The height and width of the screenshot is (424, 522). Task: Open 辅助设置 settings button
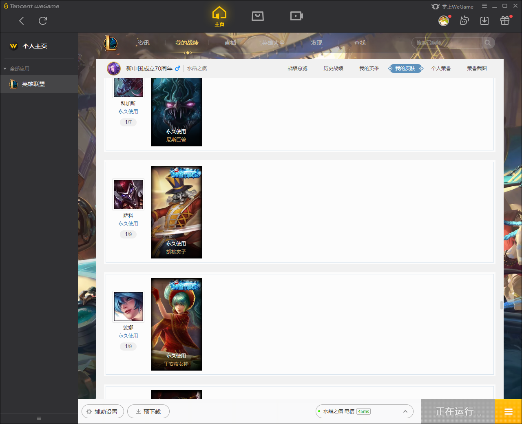(103, 411)
